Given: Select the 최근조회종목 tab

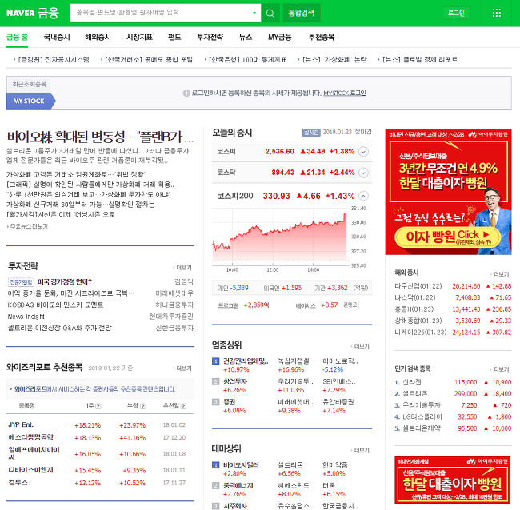Looking at the screenshot, I should 29,84.
